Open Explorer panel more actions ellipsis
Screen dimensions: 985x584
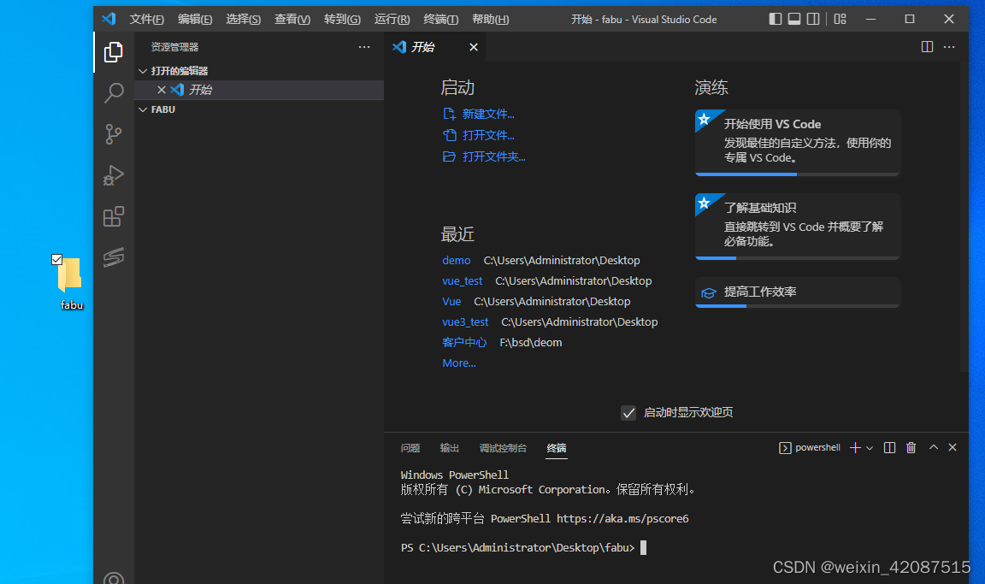point(364,47)
